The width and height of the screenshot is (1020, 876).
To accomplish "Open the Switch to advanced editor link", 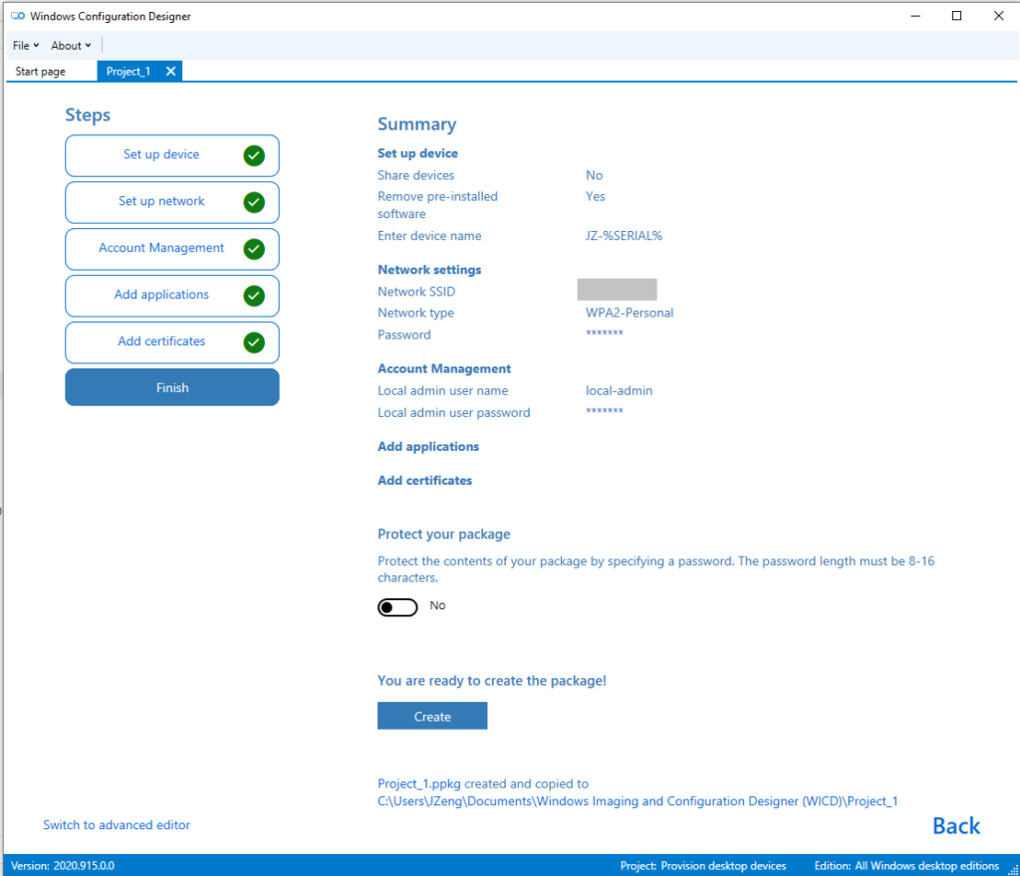I will [117, 824].
